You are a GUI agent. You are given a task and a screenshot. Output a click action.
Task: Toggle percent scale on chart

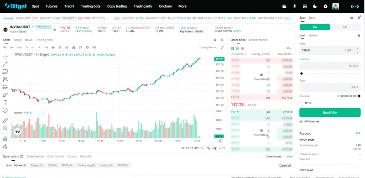[209, 148]
